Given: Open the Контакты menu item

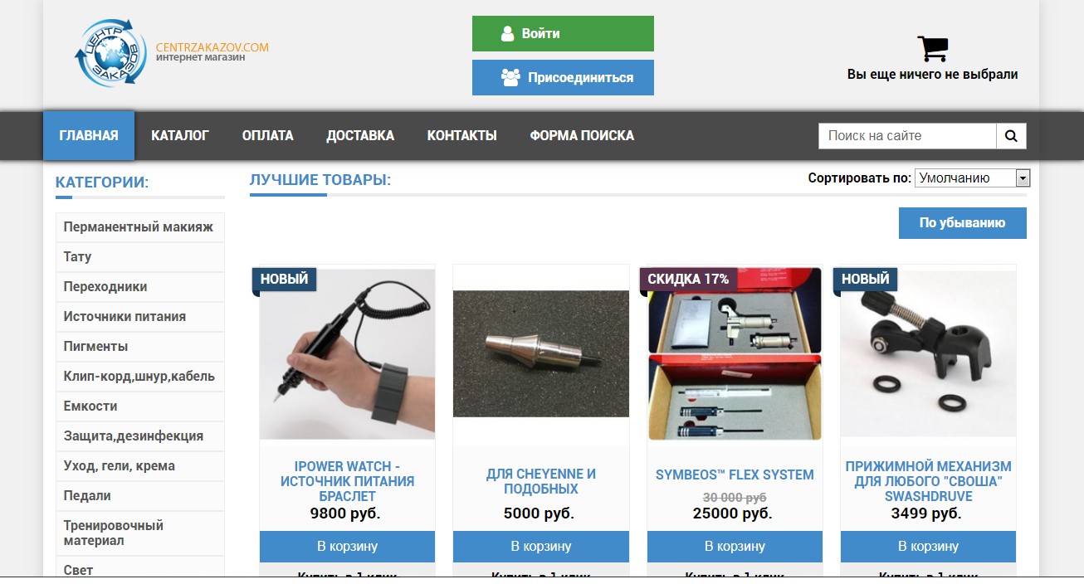Looking at the screenshot, I should 462,135.
